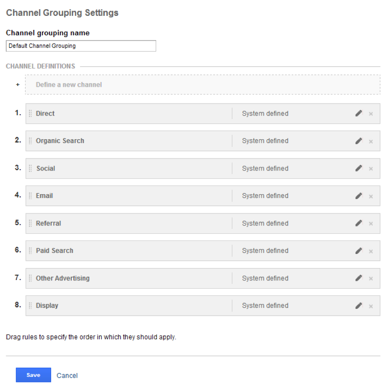This screenshot has height=386, width=392.
Task: Click the drag handle on Organic Search
Action: [30, 141]
